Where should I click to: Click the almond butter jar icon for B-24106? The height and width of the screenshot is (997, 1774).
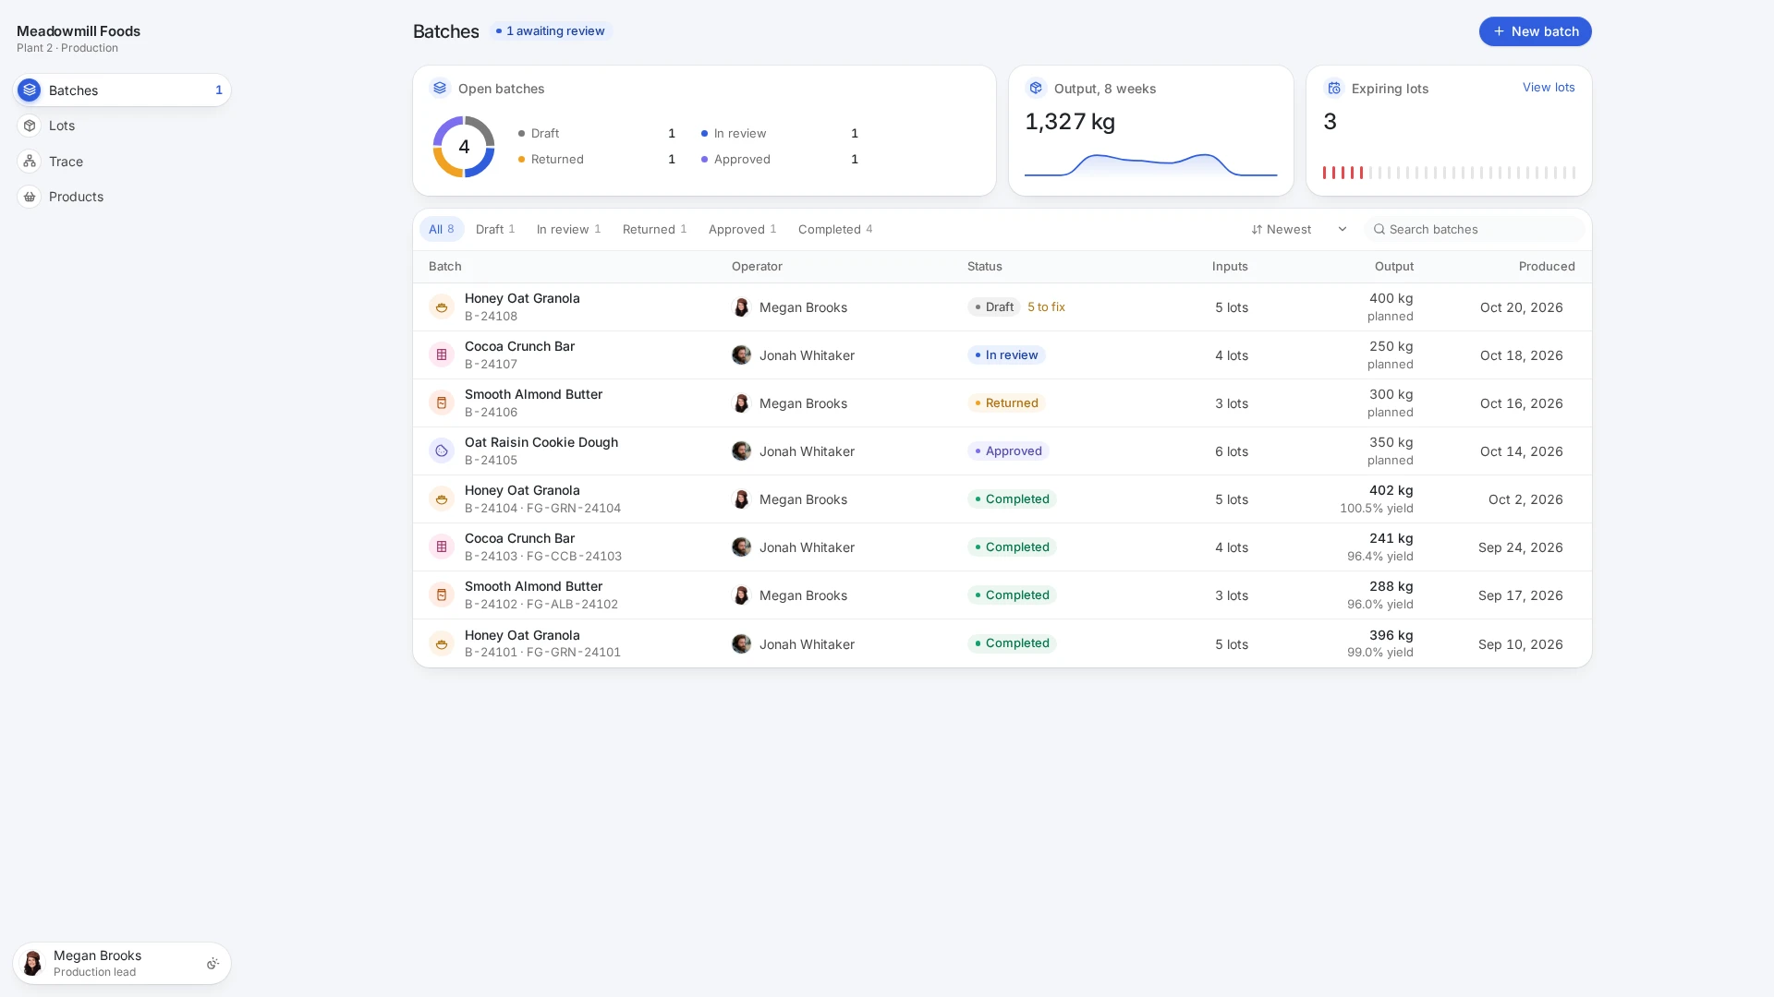coord(442,403)
